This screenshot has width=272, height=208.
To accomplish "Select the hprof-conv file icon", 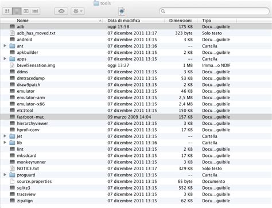I will [x=12, y=129].
